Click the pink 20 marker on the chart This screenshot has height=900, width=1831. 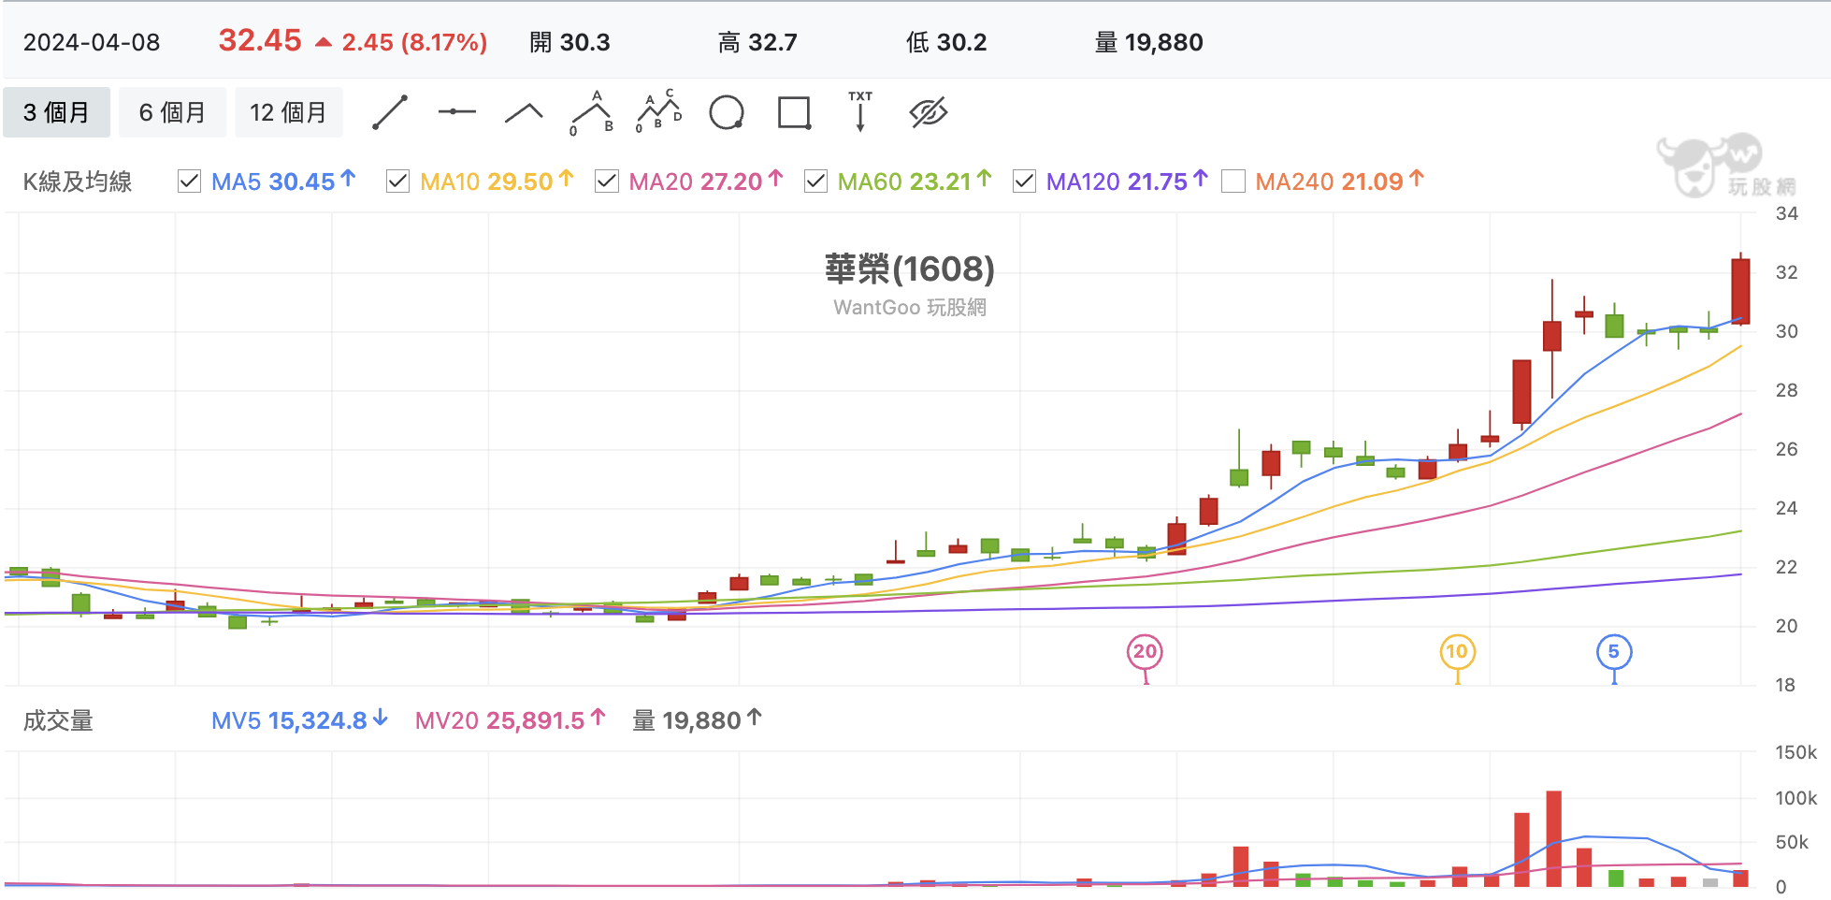pos(1145,652)
